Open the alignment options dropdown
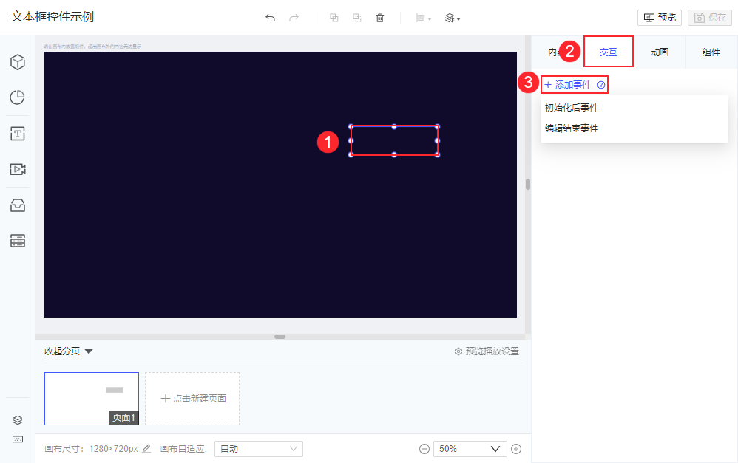The height and width of the screenshot is (463, 738). click(x=424, y=18)
